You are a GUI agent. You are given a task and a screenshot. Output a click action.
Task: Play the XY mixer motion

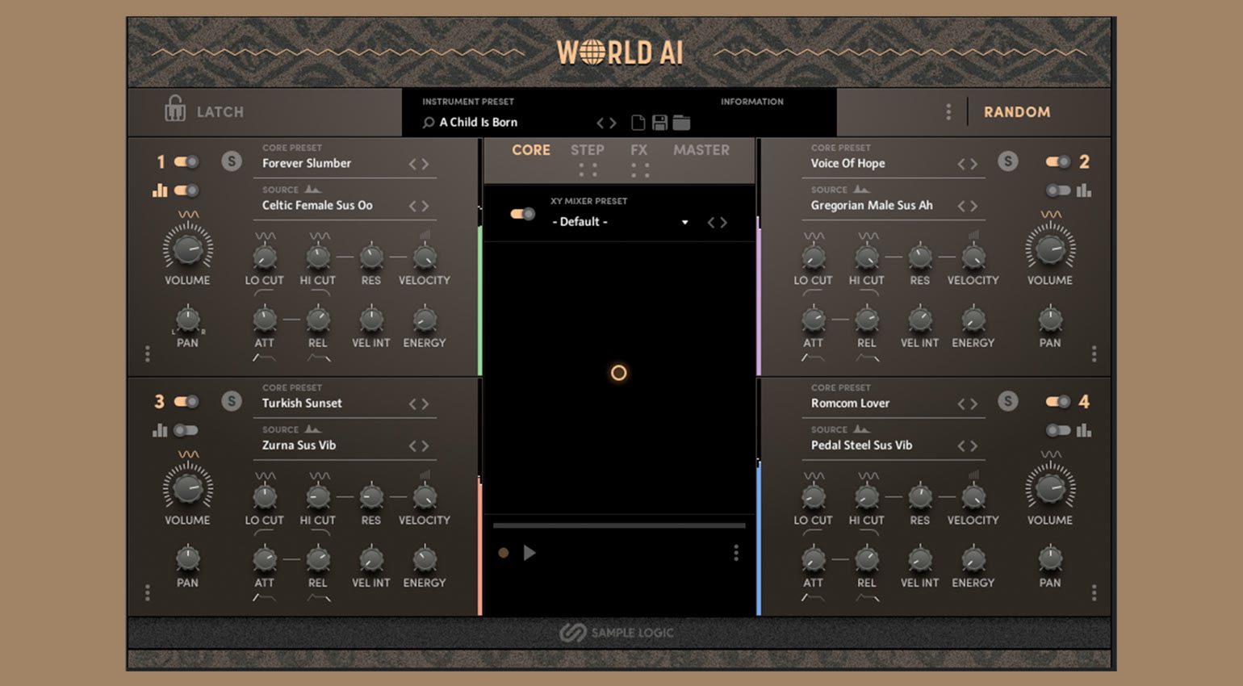[x=529, y=553]
